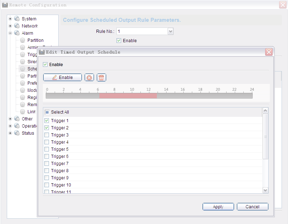Click the Rem node icon in the tree
The image size is (288, 224).
(23, 104)
